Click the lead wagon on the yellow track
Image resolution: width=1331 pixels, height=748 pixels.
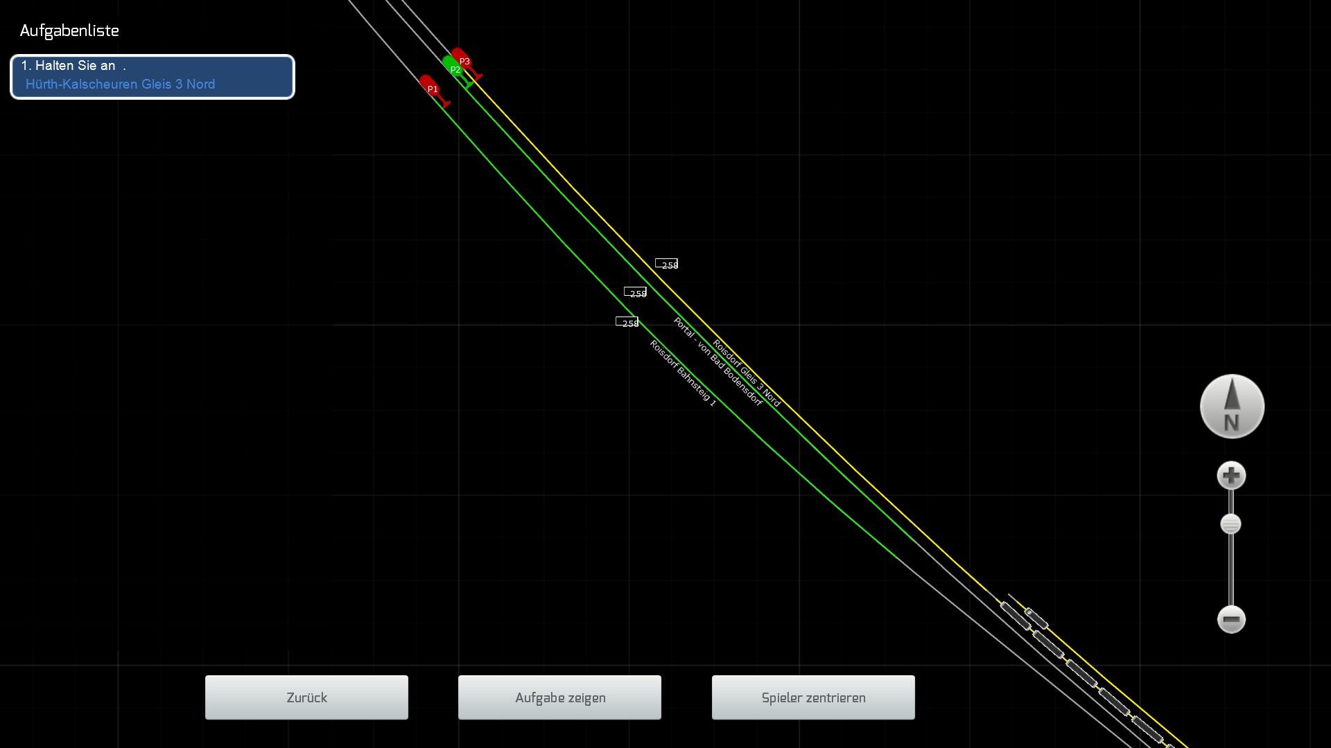tap(1015, 616)
